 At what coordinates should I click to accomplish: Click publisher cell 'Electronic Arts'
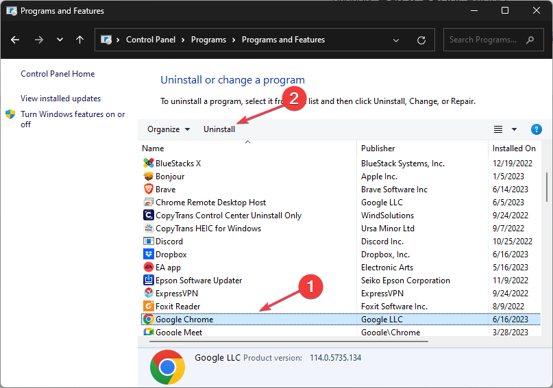[x=387, y=268]
